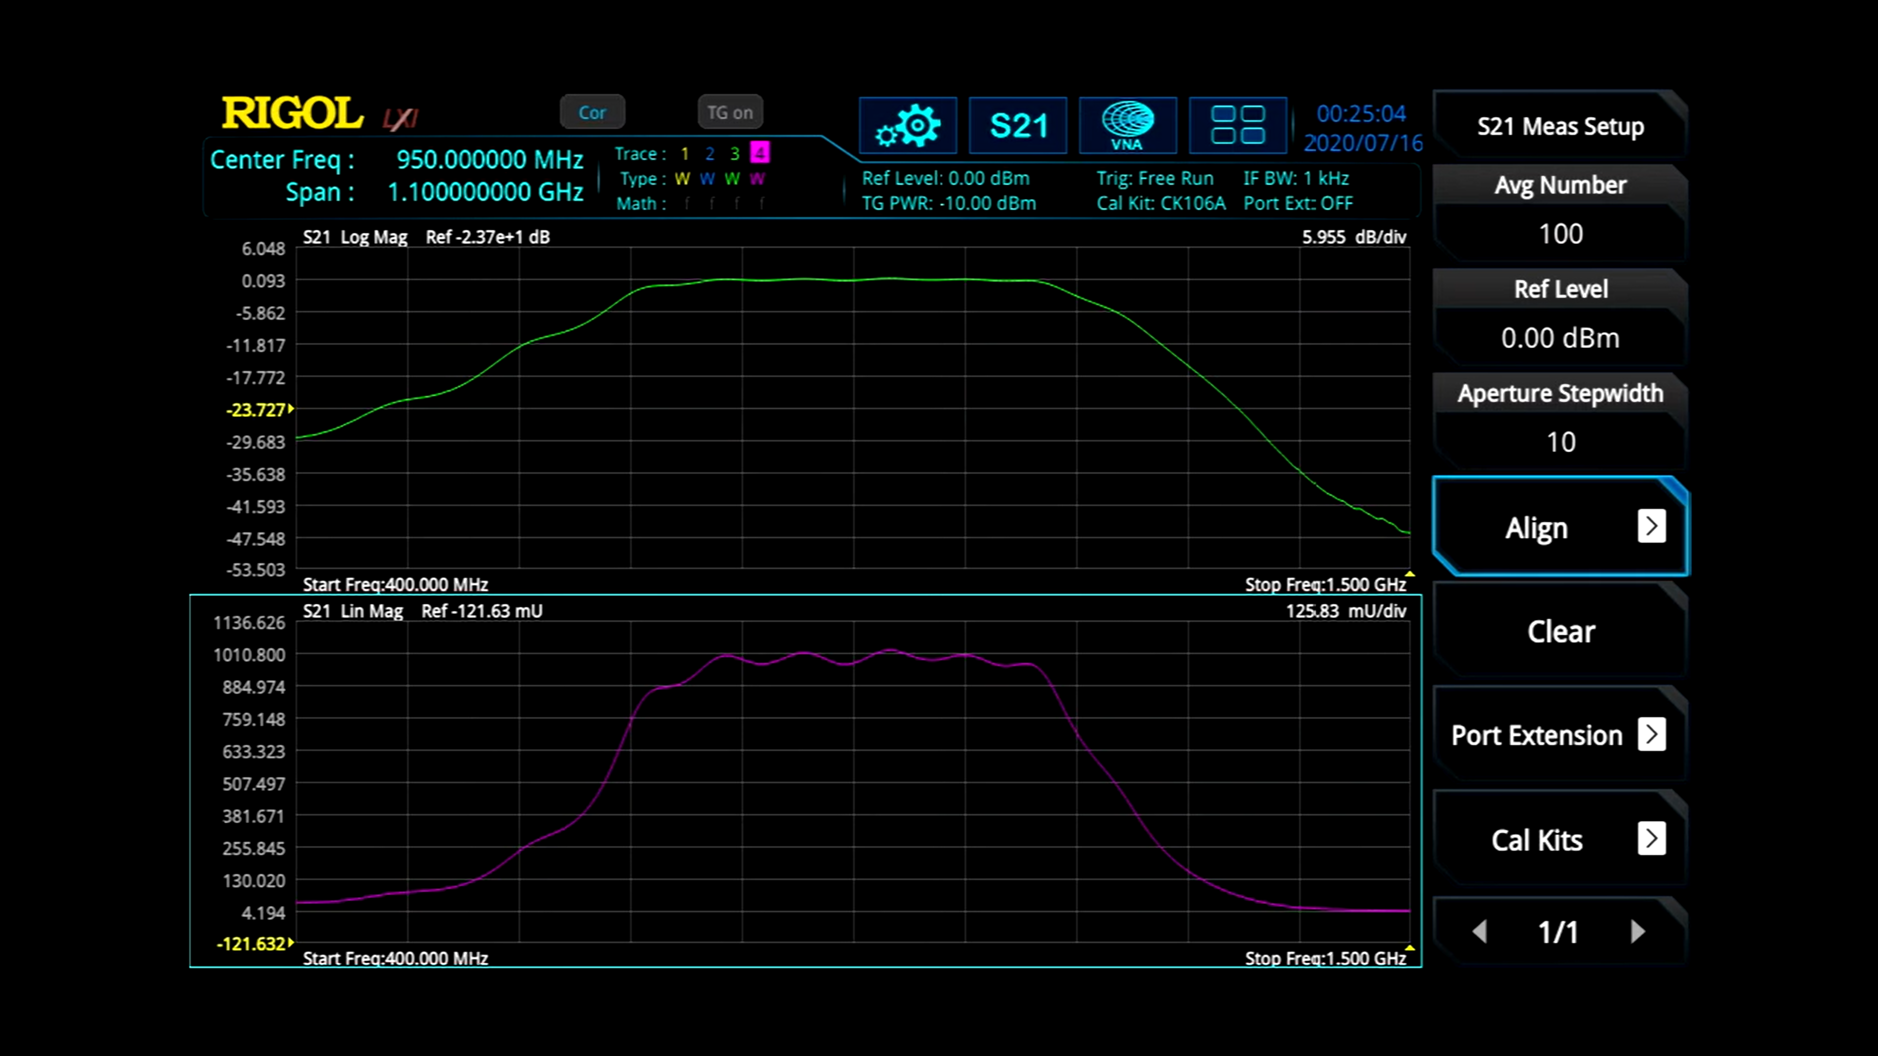Open the gear settings icon

click(908, 126)
